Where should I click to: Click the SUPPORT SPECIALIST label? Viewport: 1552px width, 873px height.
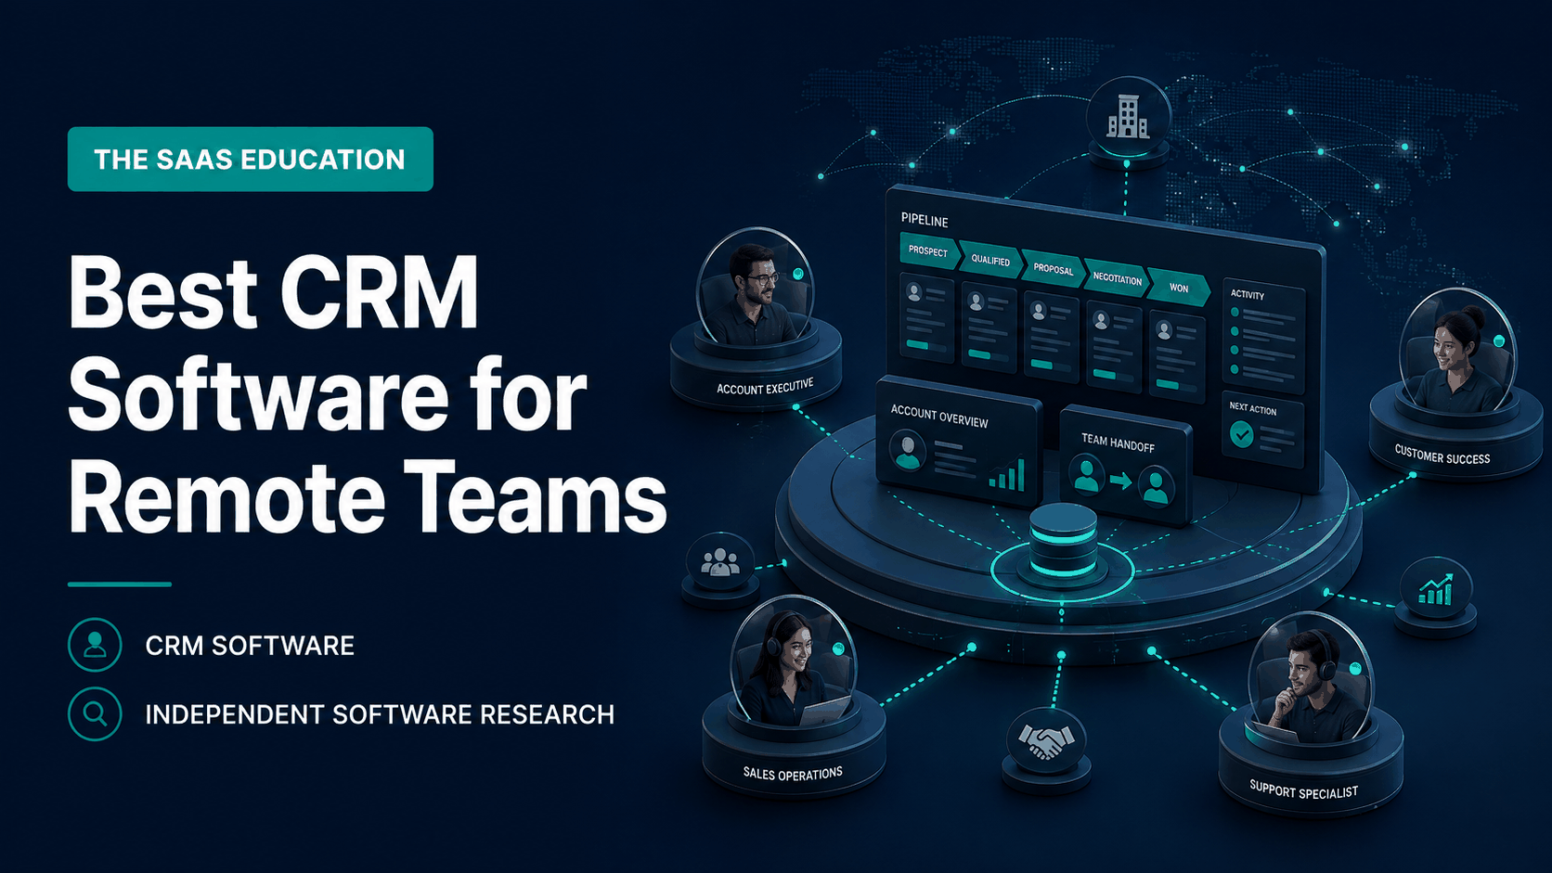coord(1303,790)
